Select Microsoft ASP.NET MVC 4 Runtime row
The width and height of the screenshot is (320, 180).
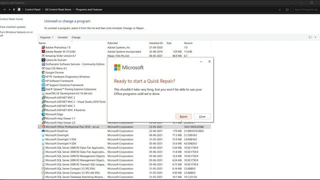coord(65,110)
